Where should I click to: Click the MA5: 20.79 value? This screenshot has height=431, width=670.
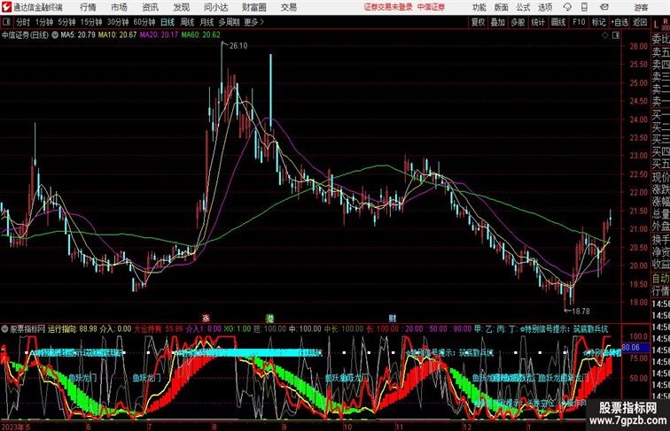[78, 35]
